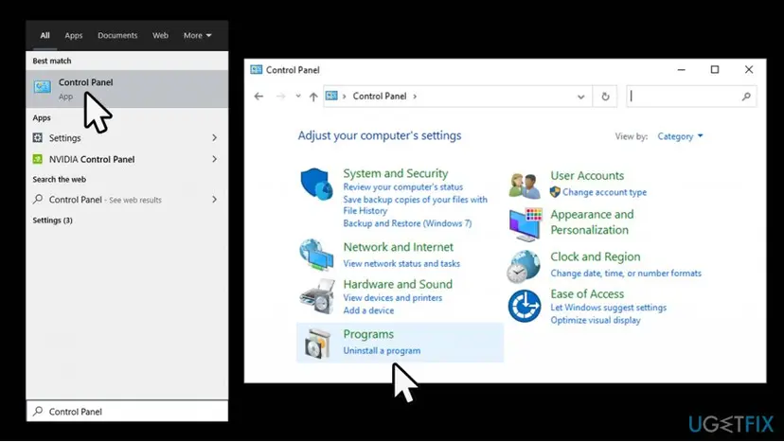Screen dimensions: 784x442
Task: Click the Start menu search box text
Action: (76, 412)
